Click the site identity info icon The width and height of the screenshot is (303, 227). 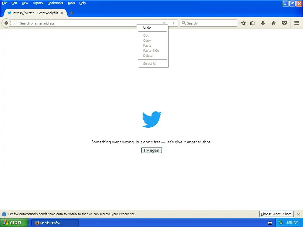click(x=15, y=23)
